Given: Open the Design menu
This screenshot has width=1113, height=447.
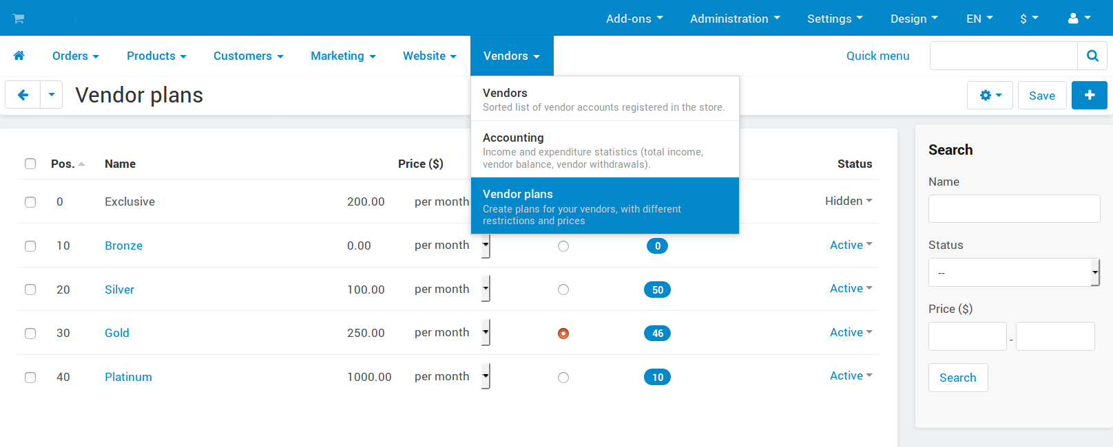Looking at the screenshot, I should (914, 19).
